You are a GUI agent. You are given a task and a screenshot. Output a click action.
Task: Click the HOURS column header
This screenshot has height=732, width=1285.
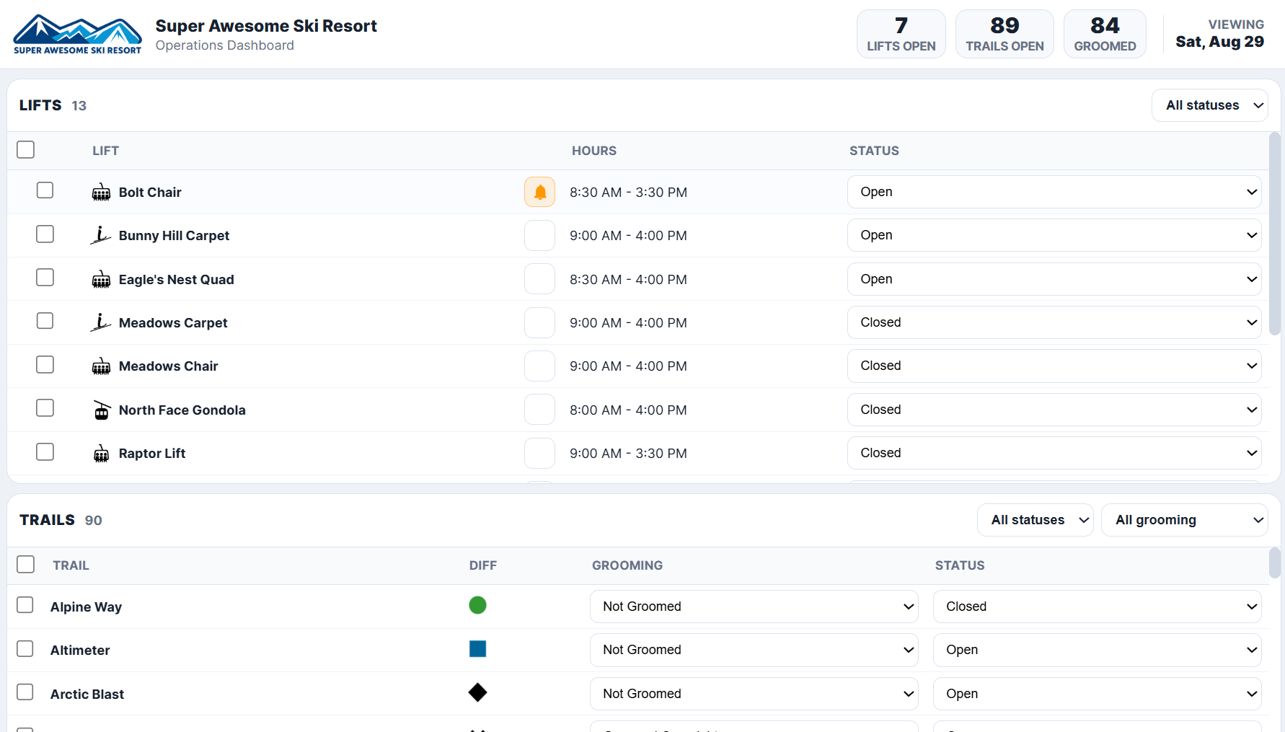pos(594,151)
